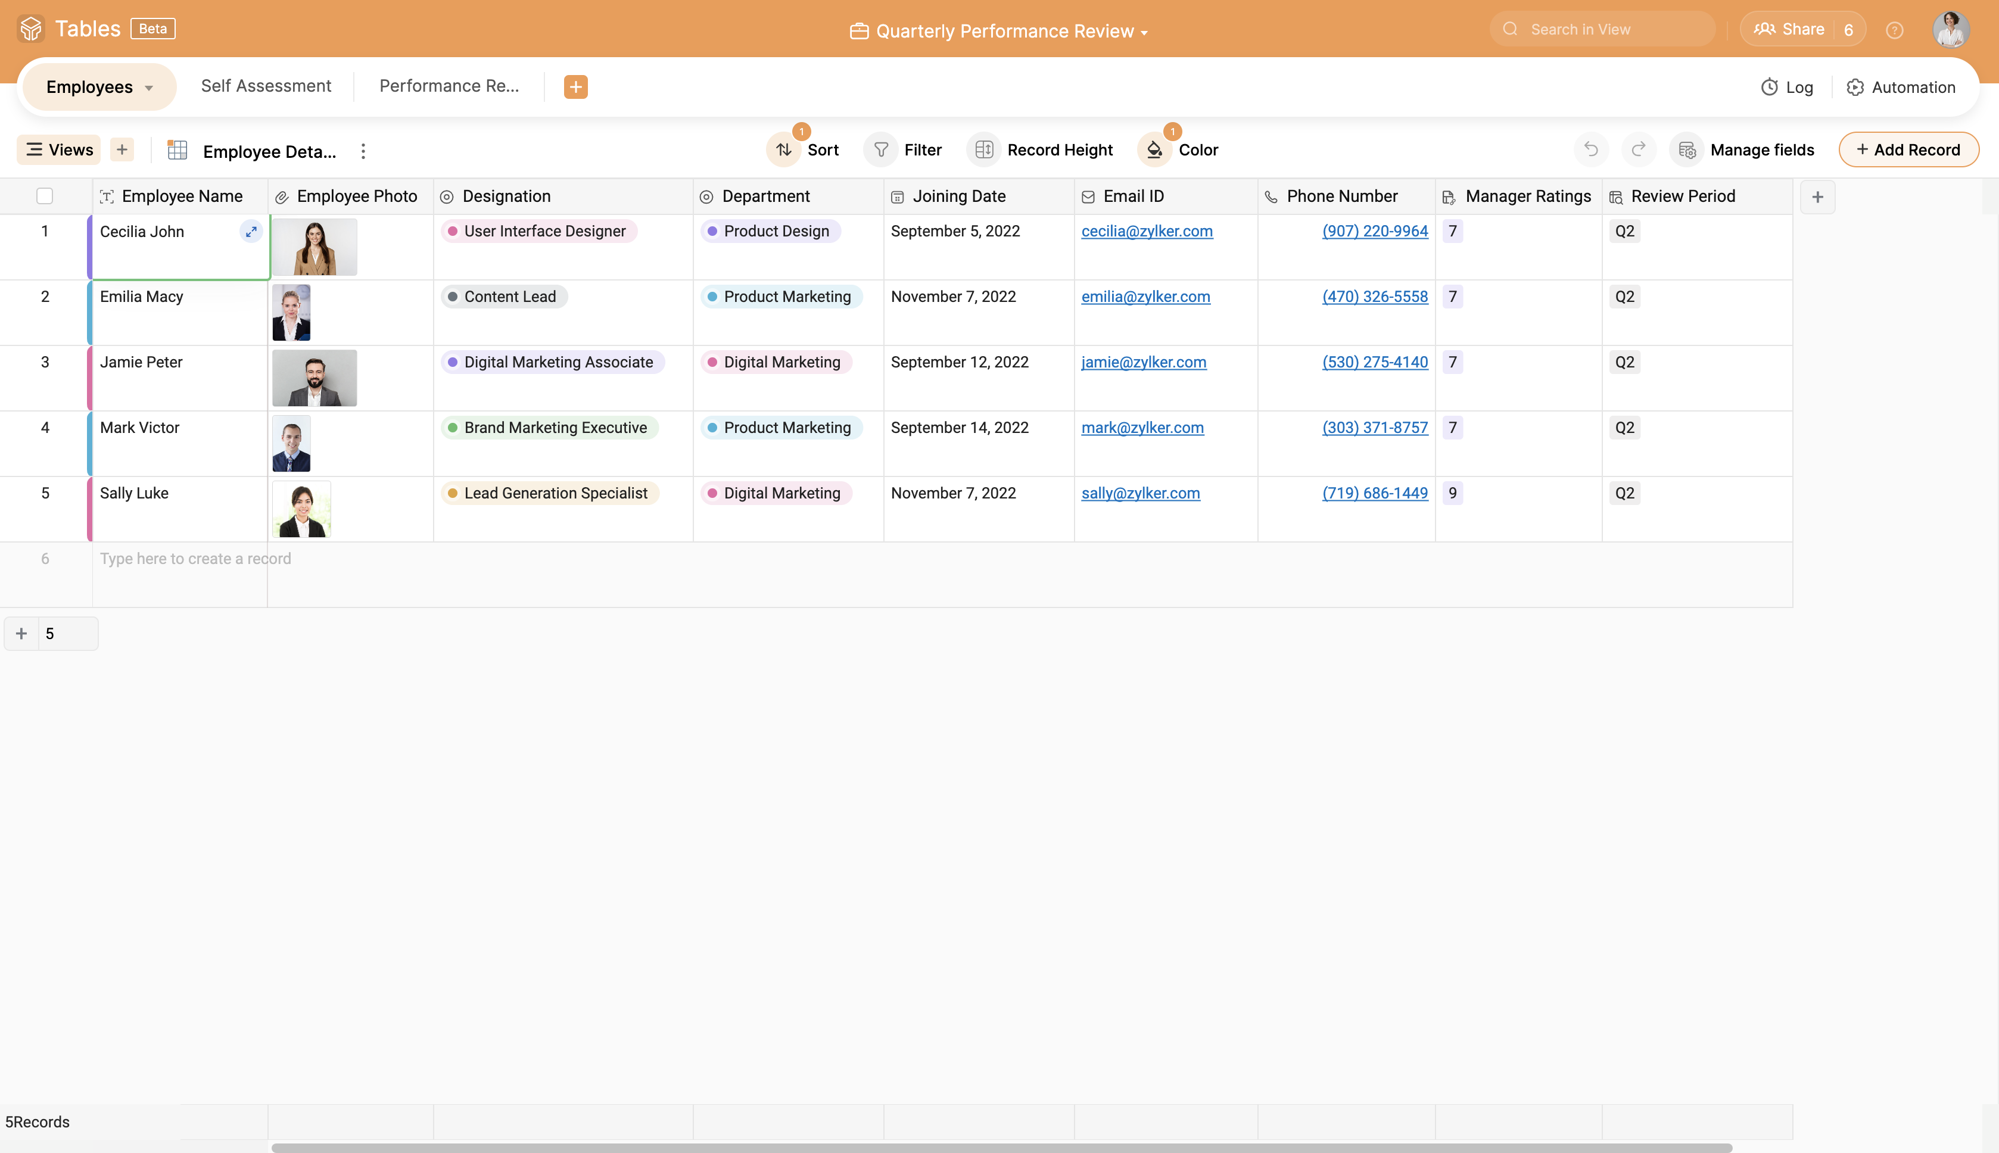Click the edit pencil icon on Cecilia John
Screen dimensions: 1999x1153
pos(251,230)
